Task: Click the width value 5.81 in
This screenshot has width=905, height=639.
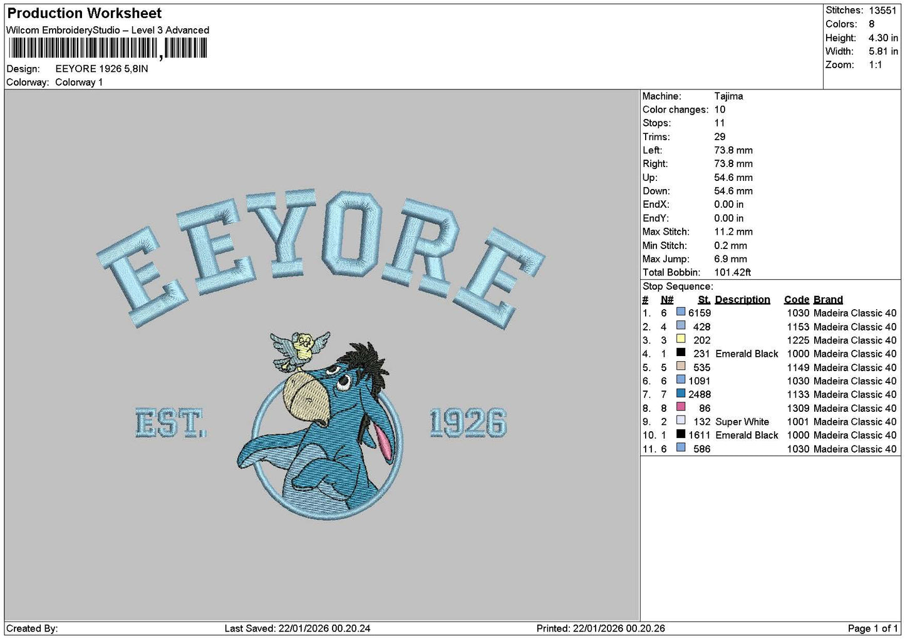Action: click(x=883, y=51)
